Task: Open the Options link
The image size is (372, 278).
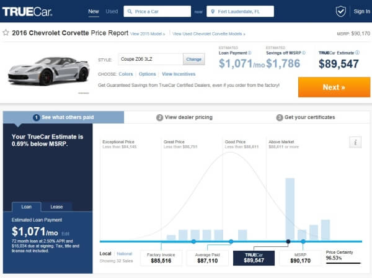Action: (148, 74)
